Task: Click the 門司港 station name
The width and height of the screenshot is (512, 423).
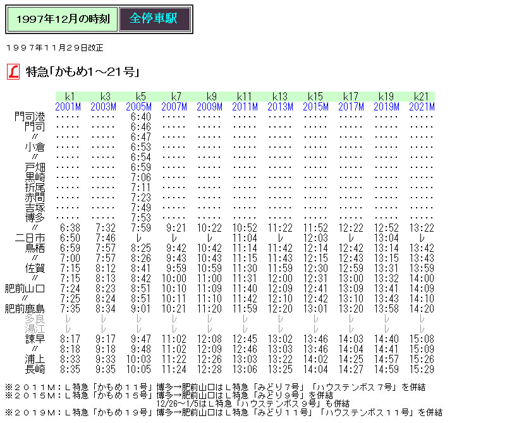Action: [x=30, y=116]
